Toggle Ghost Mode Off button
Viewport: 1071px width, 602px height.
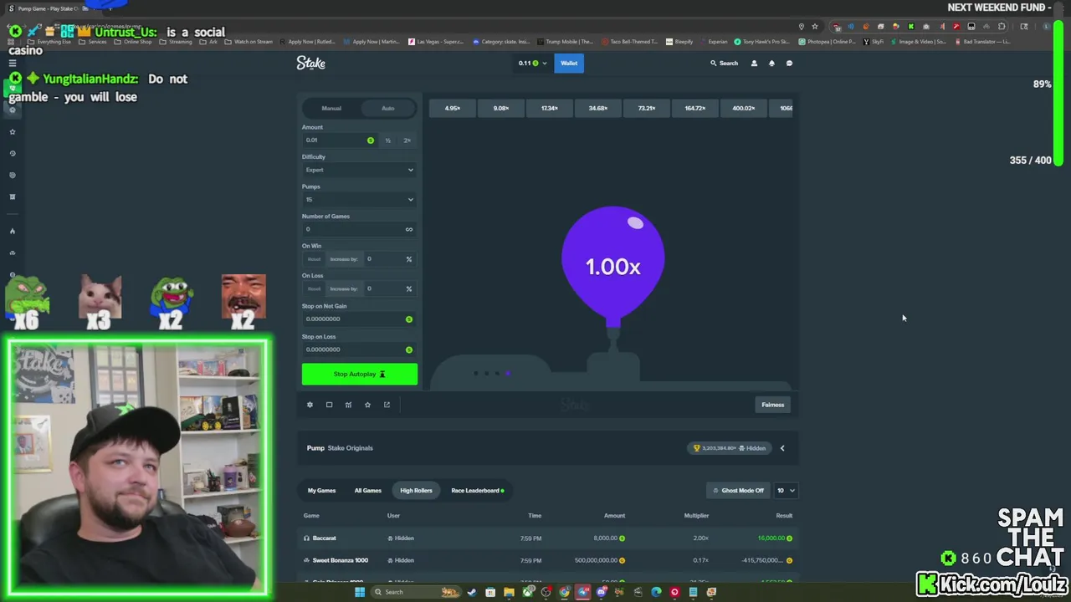tap(739, 491)
